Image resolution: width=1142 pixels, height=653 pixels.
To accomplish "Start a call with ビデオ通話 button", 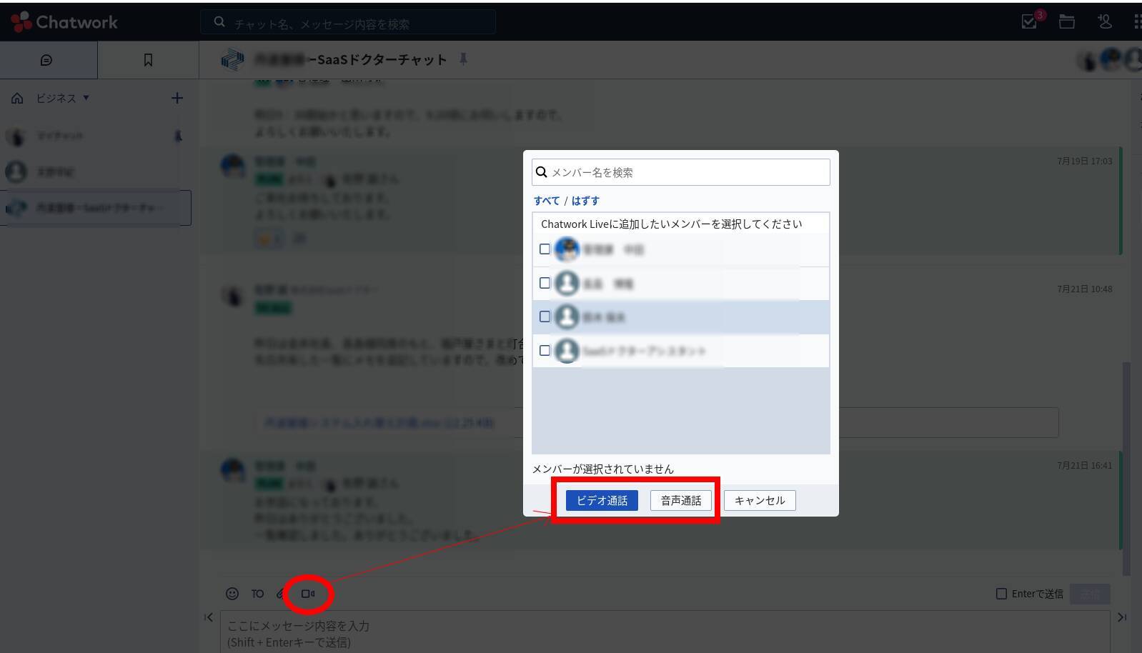I will 602,500.
